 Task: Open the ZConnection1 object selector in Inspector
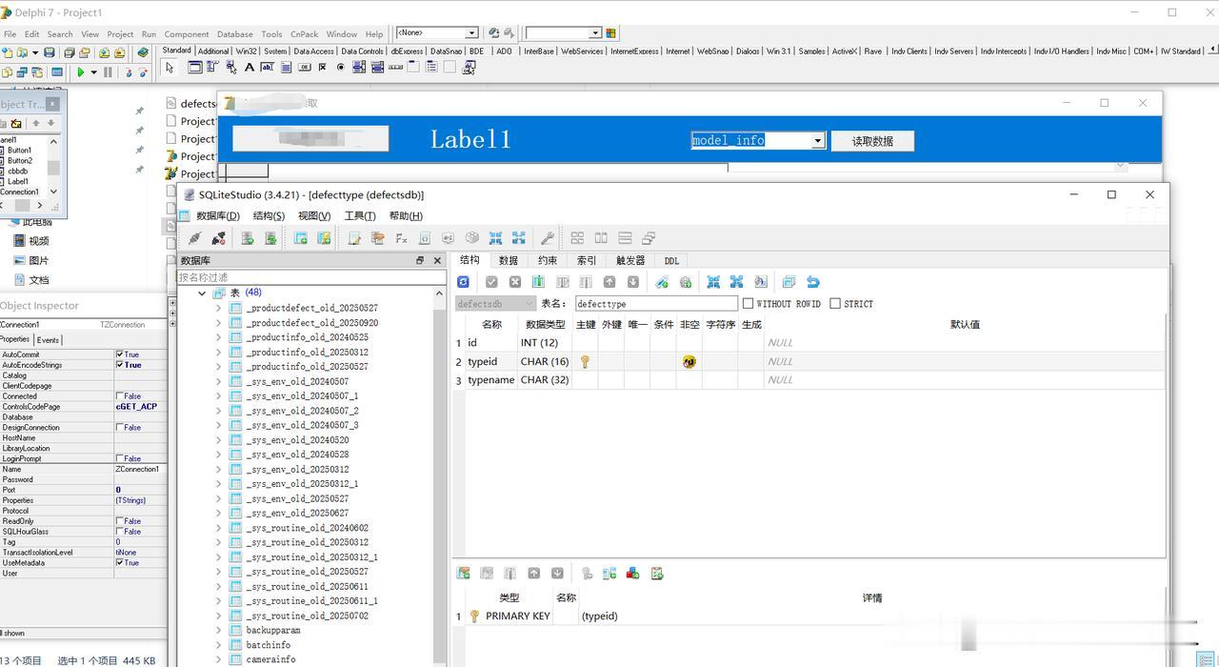pos(84,325)
